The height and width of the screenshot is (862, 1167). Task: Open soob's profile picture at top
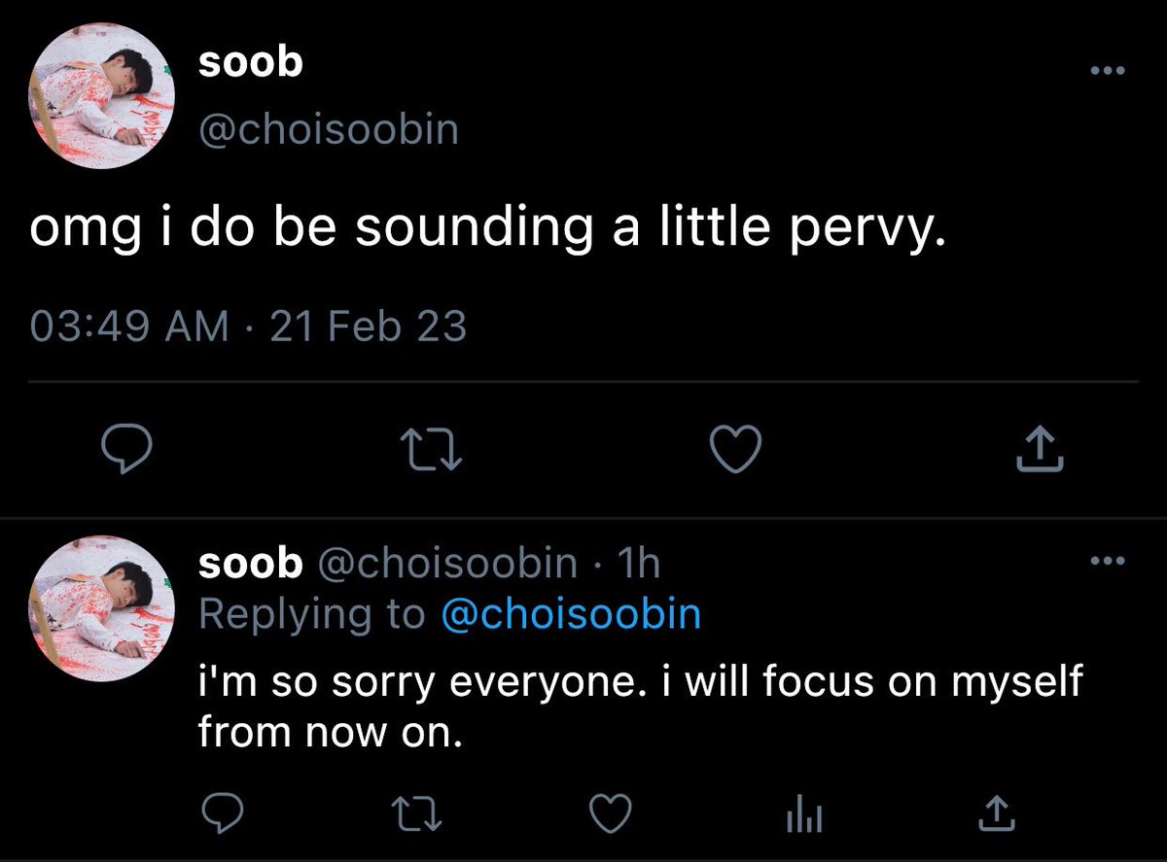click(103, 97)
